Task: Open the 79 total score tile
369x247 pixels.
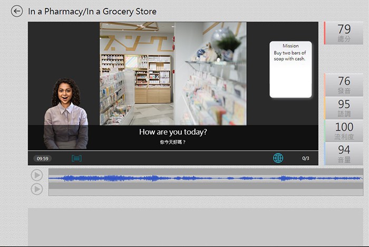Action: click(344, 33)
